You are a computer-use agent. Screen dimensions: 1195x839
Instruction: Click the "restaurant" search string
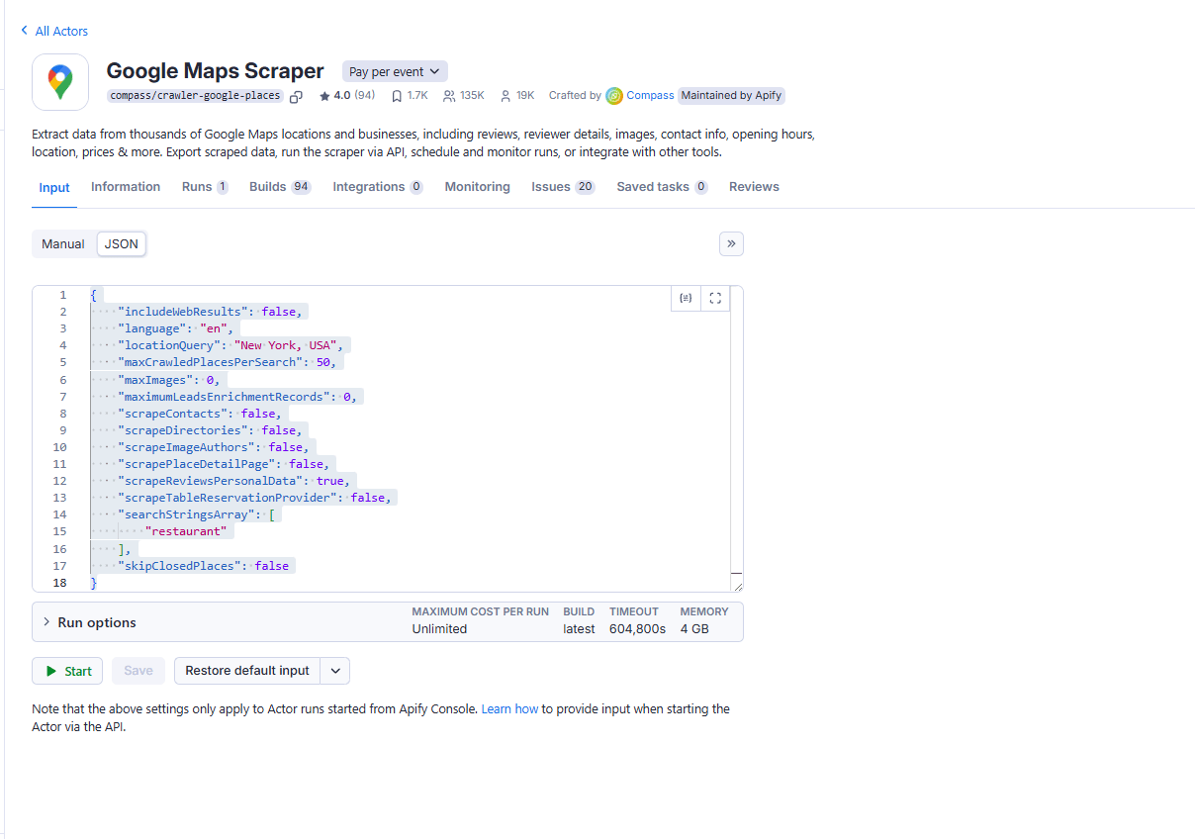[186, 531]
